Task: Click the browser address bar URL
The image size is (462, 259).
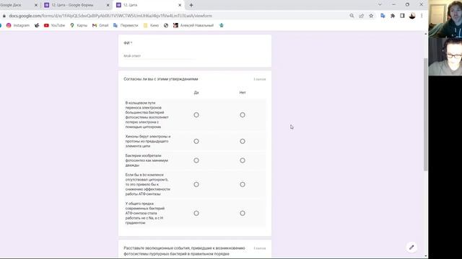Action: pos(110,16)
